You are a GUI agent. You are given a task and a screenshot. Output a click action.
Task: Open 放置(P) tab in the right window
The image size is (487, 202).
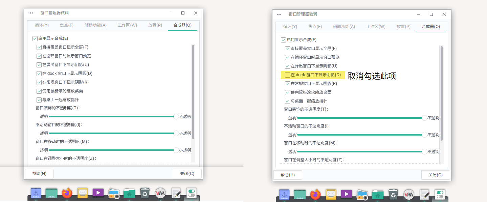pyautogui.click(x=403, y=27)
